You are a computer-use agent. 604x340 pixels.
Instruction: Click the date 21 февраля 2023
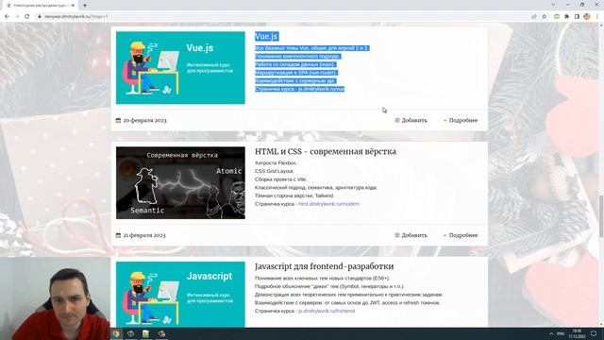pos(144,235)
